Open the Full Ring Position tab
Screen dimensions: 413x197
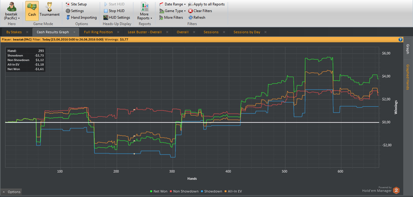98,32
